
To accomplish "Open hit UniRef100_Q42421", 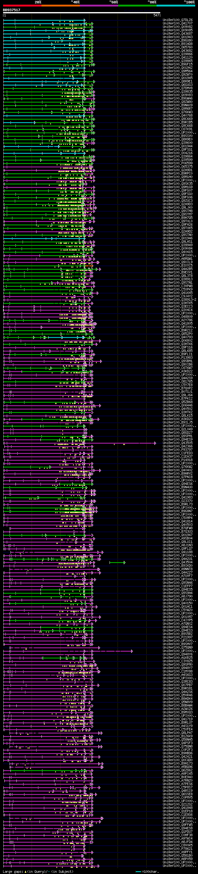I will pos(178,757).
